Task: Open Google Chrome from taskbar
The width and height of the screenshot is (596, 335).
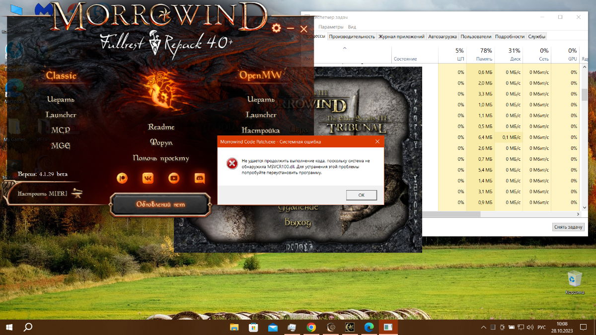Action: 311,327
